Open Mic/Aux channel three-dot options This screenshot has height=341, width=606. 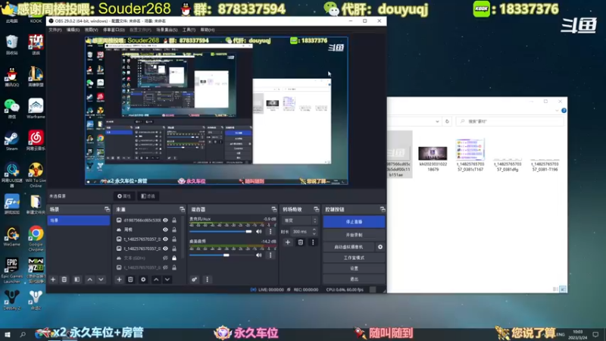tap(270, 232)
